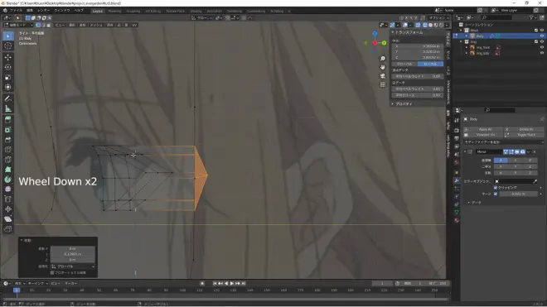Open the transform orientation dropdown in header
This screenshot has width=547, height=307.
[x=202, y=17]
